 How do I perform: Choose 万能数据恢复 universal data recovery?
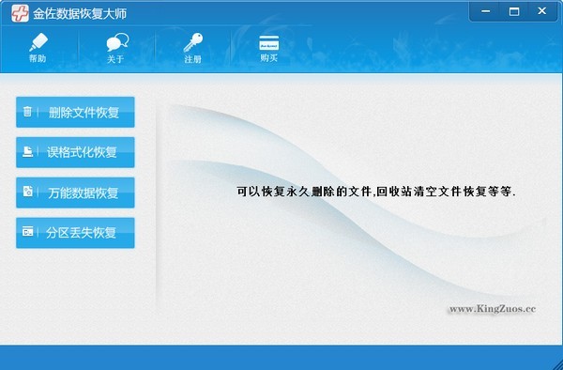(x=75, y=193)
